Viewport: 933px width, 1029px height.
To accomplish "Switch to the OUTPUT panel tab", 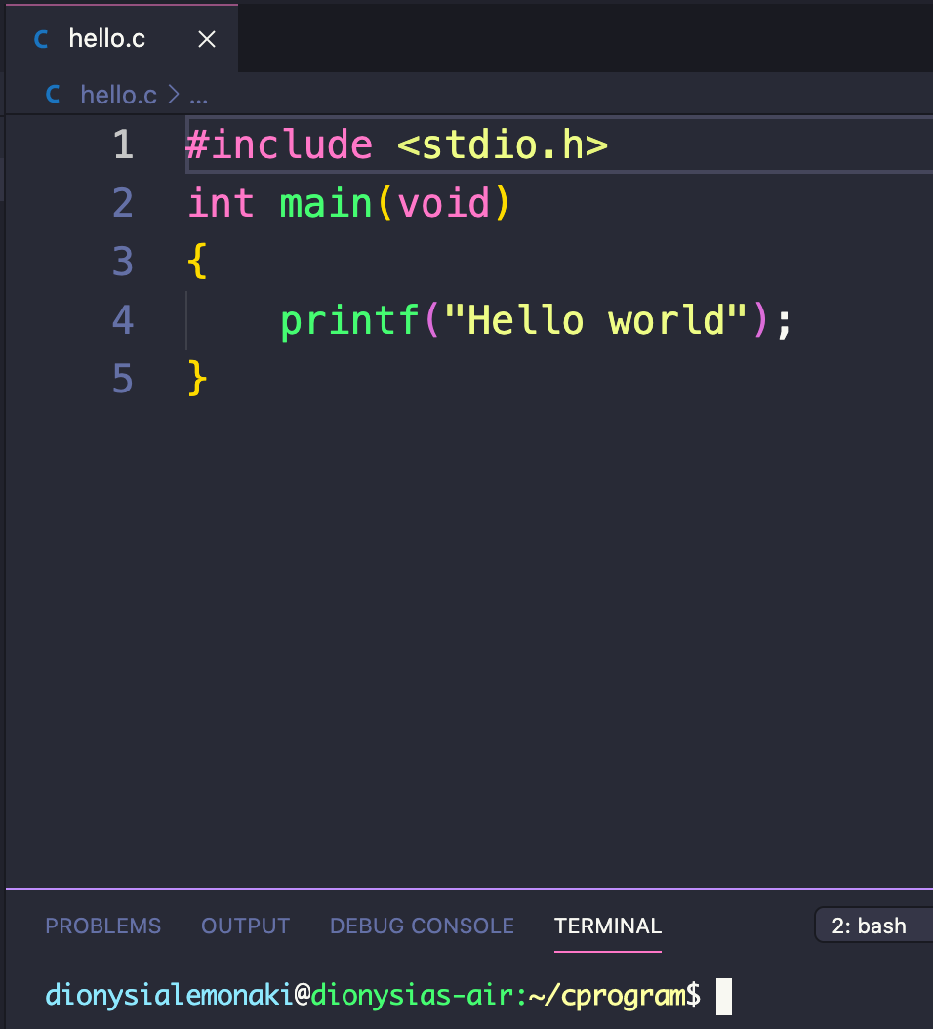I will pyautogui.click(x=245, y=926).
